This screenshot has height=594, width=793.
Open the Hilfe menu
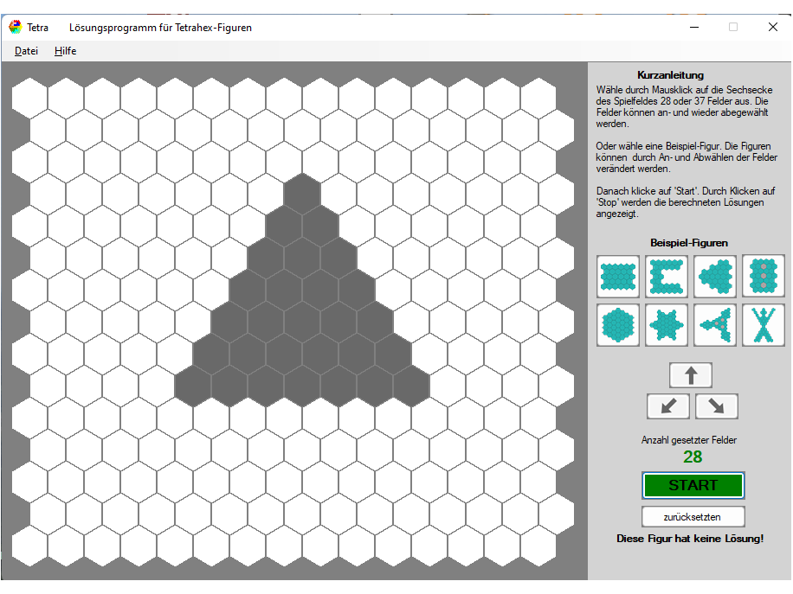65,51
